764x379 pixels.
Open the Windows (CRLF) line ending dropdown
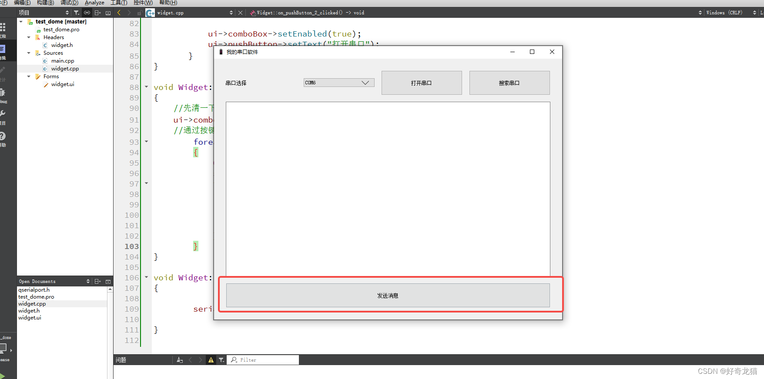coord(731,13)
